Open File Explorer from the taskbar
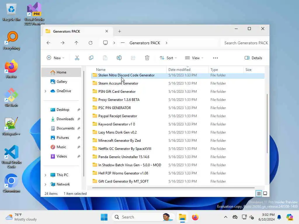 (x=182, y=217)
